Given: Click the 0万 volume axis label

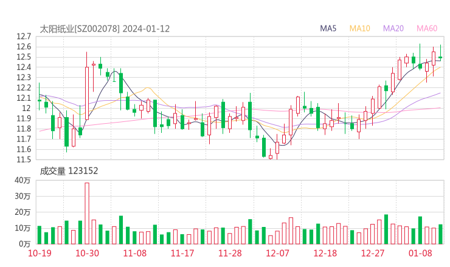Looking at the screenshot, I should click(24, 244).
